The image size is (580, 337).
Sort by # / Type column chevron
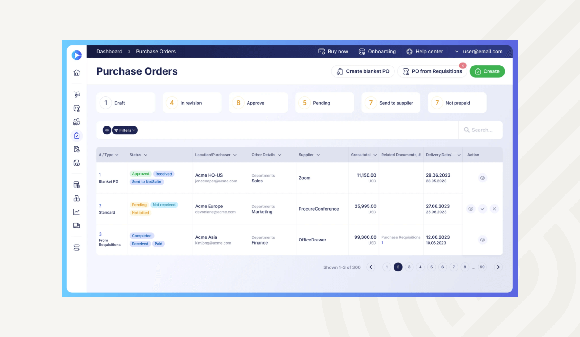[117, 155]
